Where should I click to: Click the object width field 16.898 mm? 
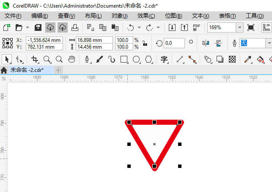point(94,40)
